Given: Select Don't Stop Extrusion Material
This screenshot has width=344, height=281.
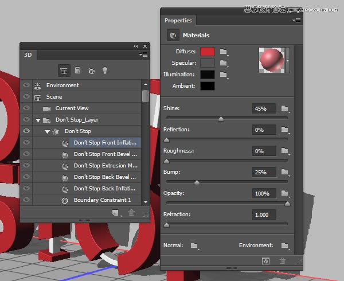Looking at the screenshot, I should coord(87,165).
